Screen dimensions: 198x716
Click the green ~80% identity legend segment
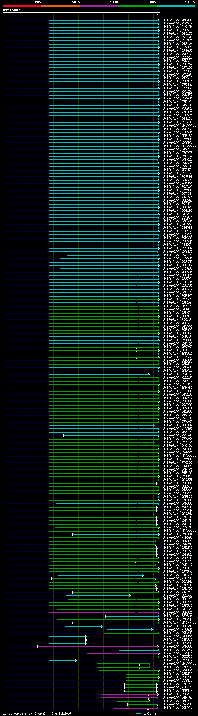tap(137, 6)
